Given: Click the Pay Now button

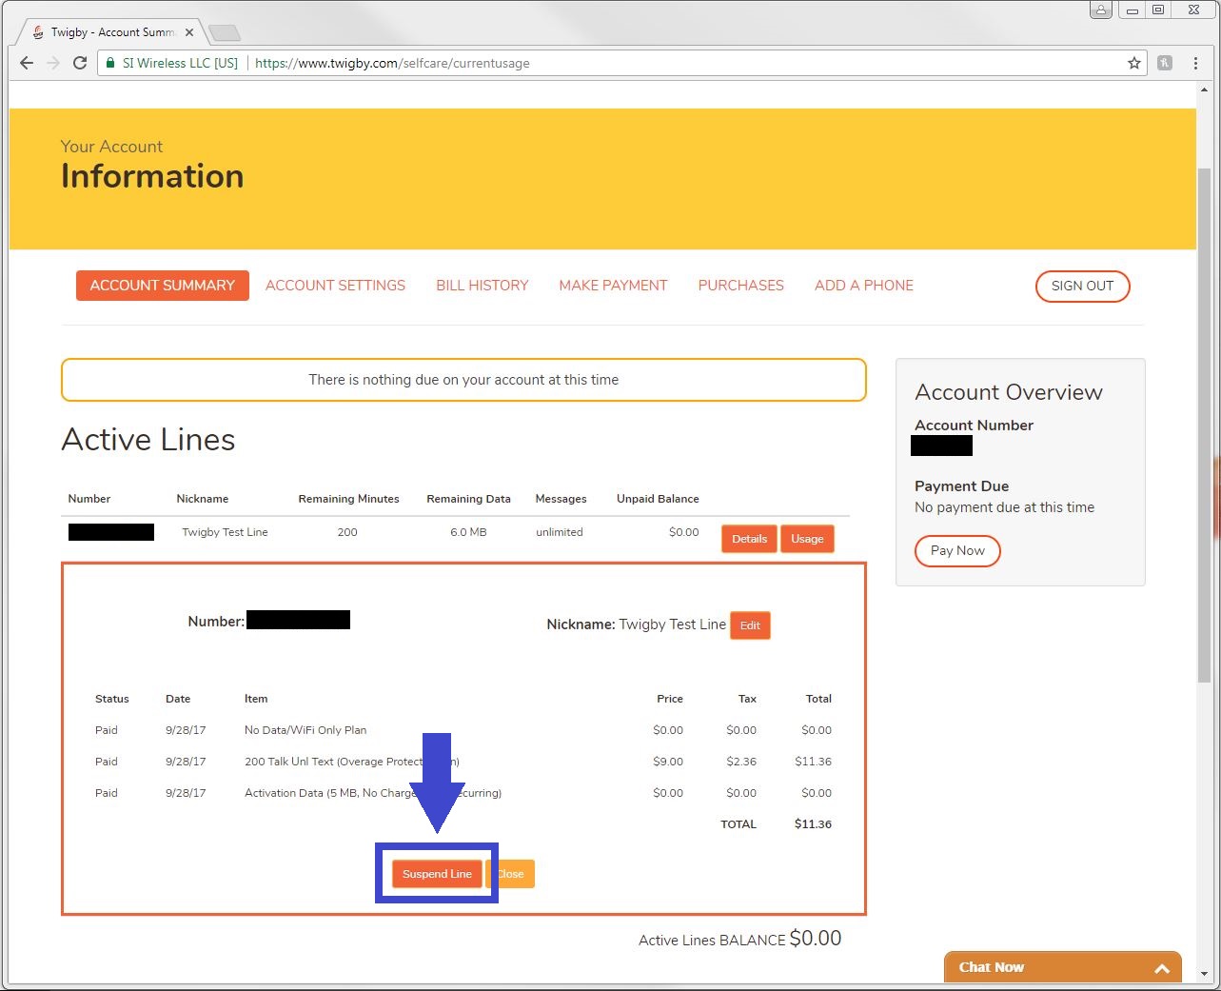Looking at the screenshot, I should pos(957,551).
